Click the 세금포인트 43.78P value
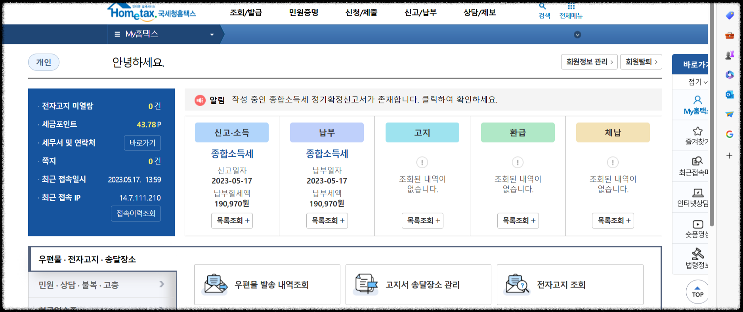 tap(149, 124)
